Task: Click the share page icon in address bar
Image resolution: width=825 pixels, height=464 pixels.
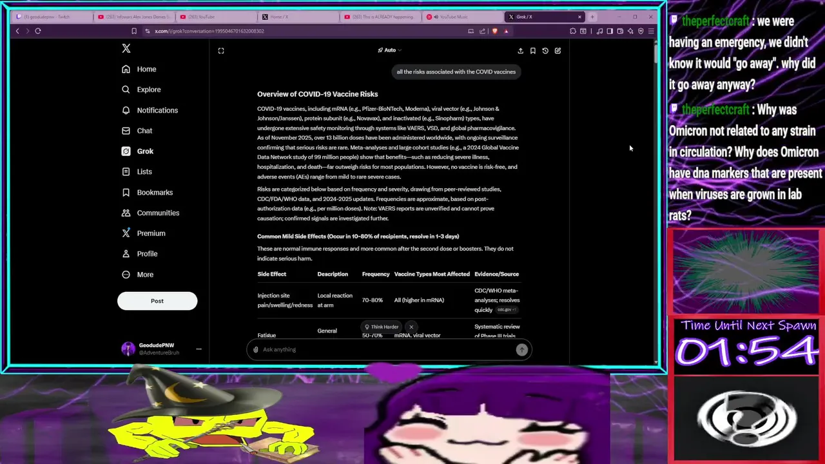Action: tap(482, 31)
